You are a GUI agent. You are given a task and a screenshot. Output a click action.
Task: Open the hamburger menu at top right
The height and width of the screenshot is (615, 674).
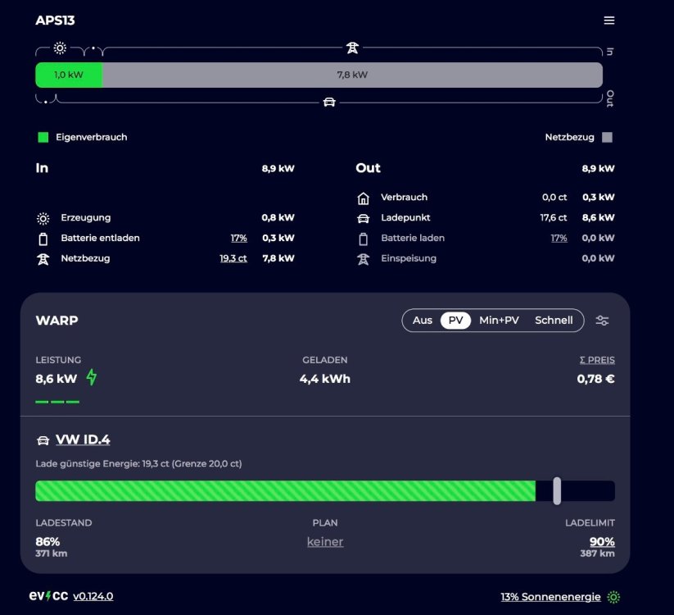tap(608, 20)
